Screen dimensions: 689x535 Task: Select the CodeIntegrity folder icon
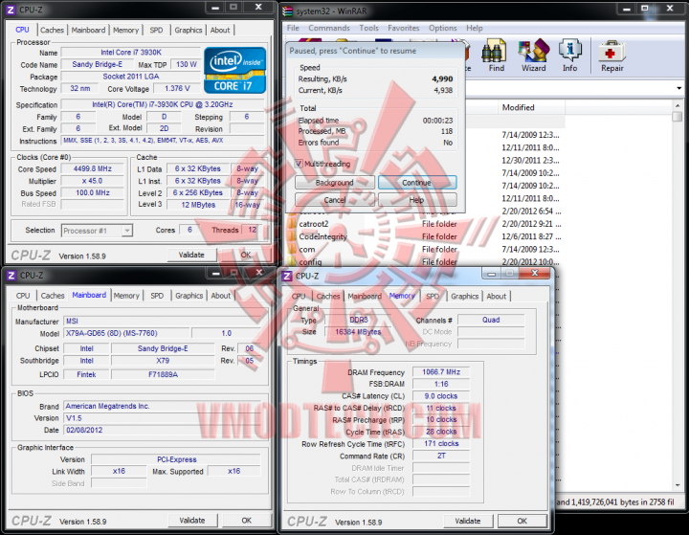[x=292, y=236]
